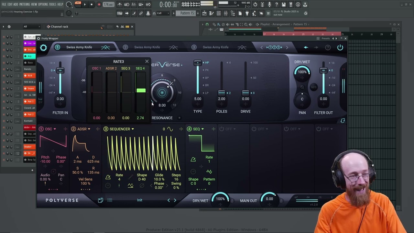Image resolution: width=414 pixels, height=233 pixels.
Task: Expand the SEQ modulator type dropdown
Action: click(x=202, y=129)
